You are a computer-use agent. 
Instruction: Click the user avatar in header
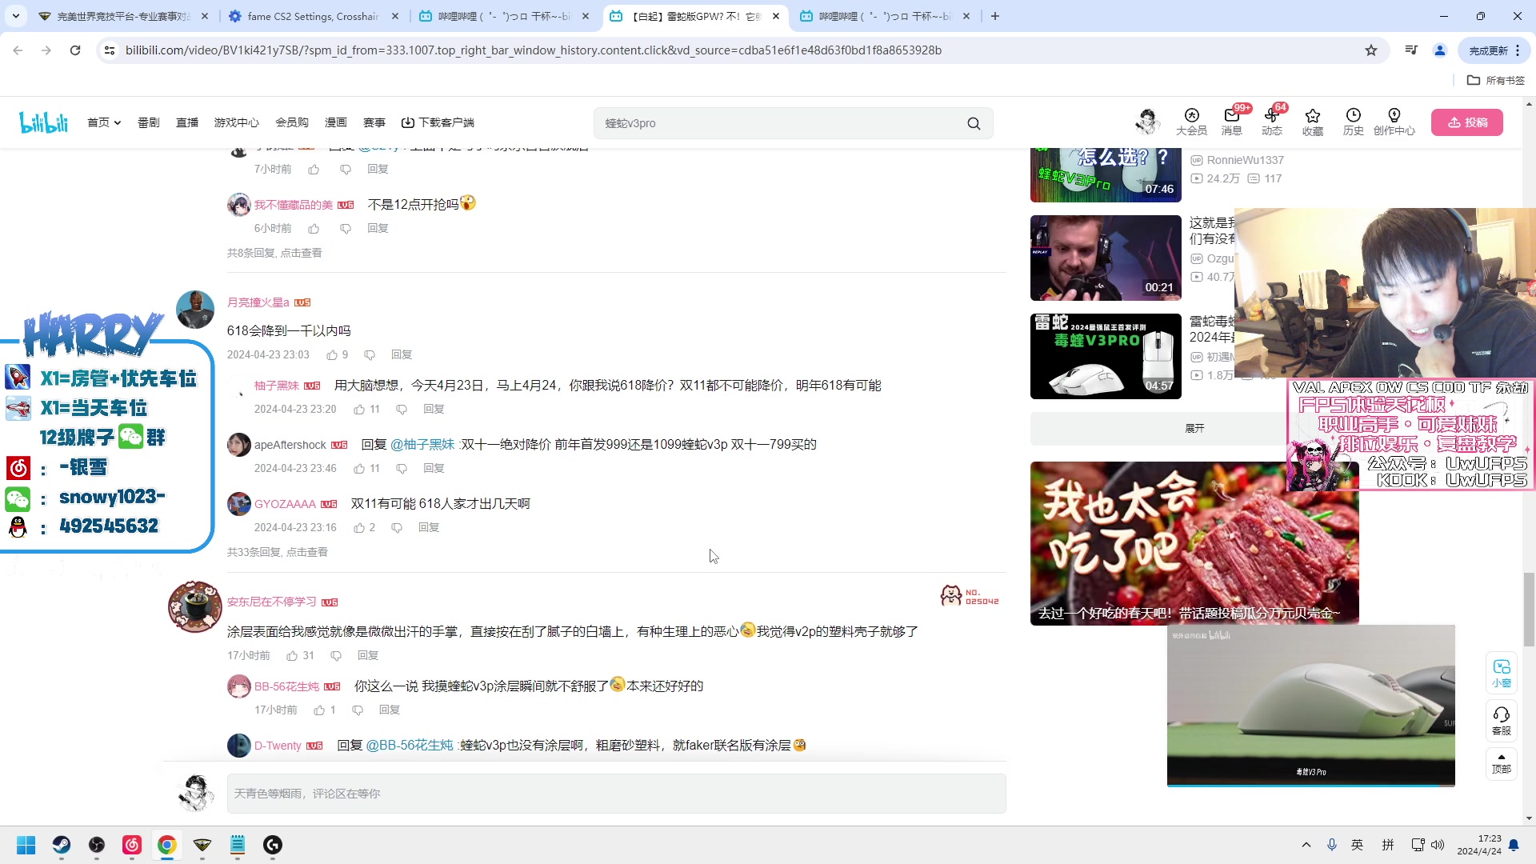coord(1148,122)
